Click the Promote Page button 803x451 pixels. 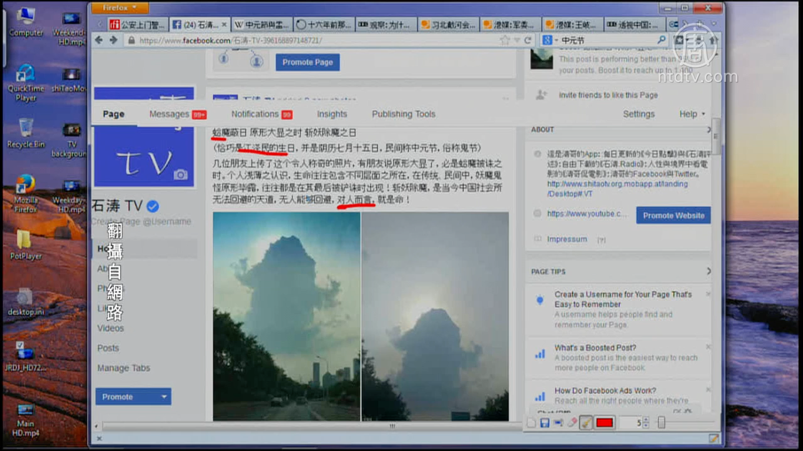tap(308, 62)
